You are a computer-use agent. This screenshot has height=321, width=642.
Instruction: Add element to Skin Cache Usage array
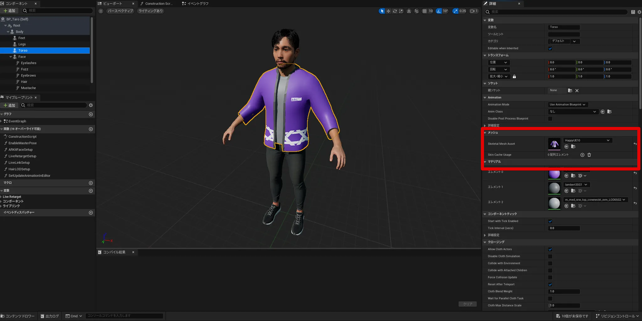[582, 155]
